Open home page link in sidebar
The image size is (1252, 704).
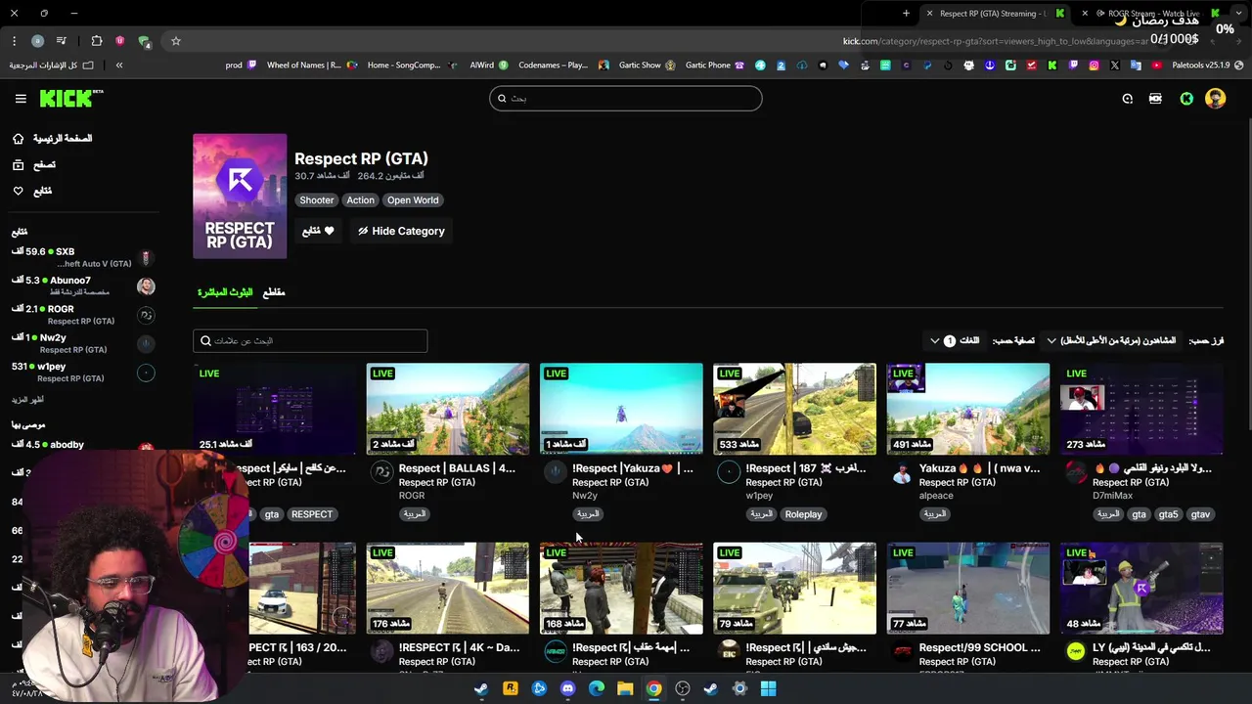(63, 139)
